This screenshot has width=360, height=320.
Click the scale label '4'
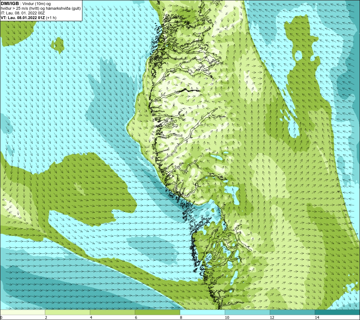(x=91, y=317)
